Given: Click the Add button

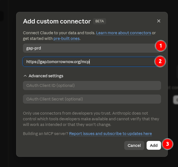Looking at the screenshot, I should [x=154, y=145].
